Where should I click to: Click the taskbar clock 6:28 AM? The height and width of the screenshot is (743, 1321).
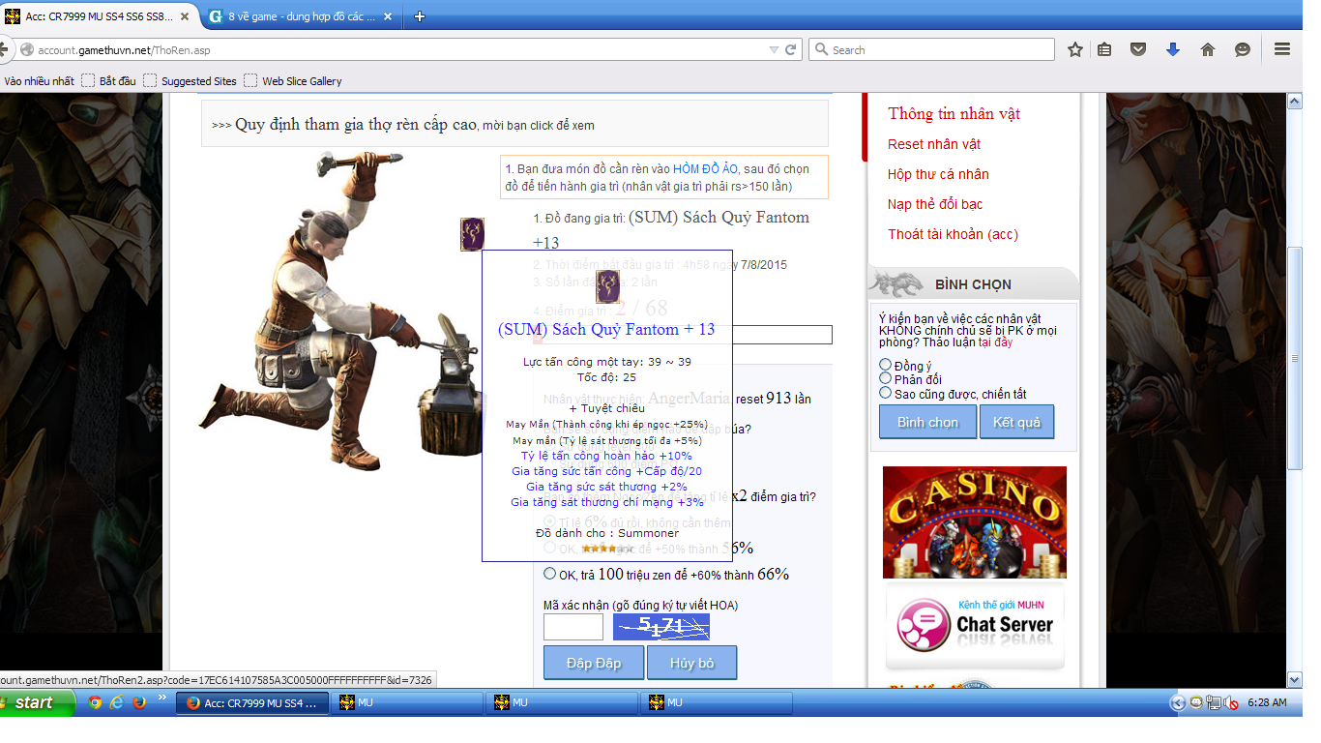(1267, 703)
